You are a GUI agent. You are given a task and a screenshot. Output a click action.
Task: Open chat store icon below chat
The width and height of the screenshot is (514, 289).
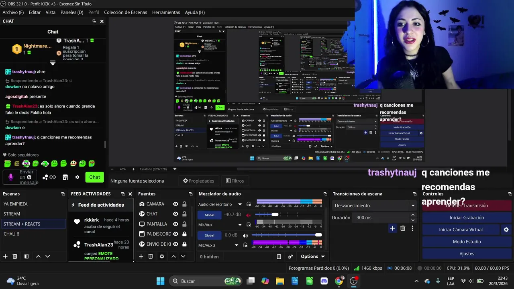click(x=65, y=177)
